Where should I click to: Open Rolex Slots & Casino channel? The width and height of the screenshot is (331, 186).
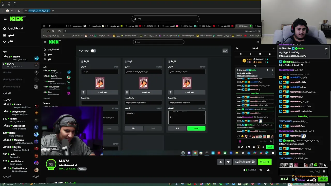tap(20, 134)
